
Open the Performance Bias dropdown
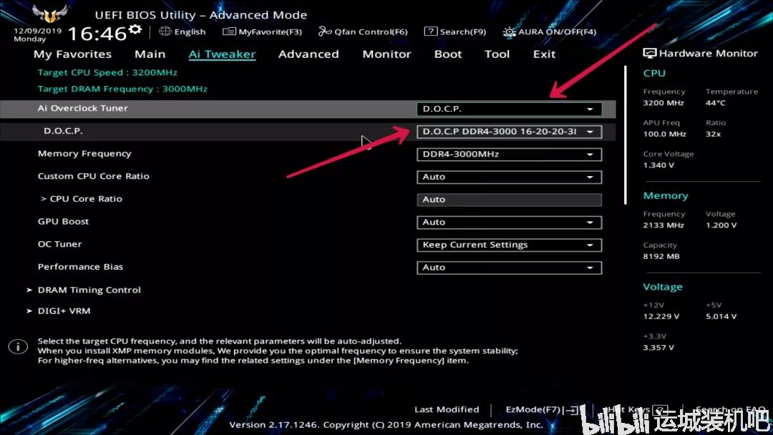(510, 268)
